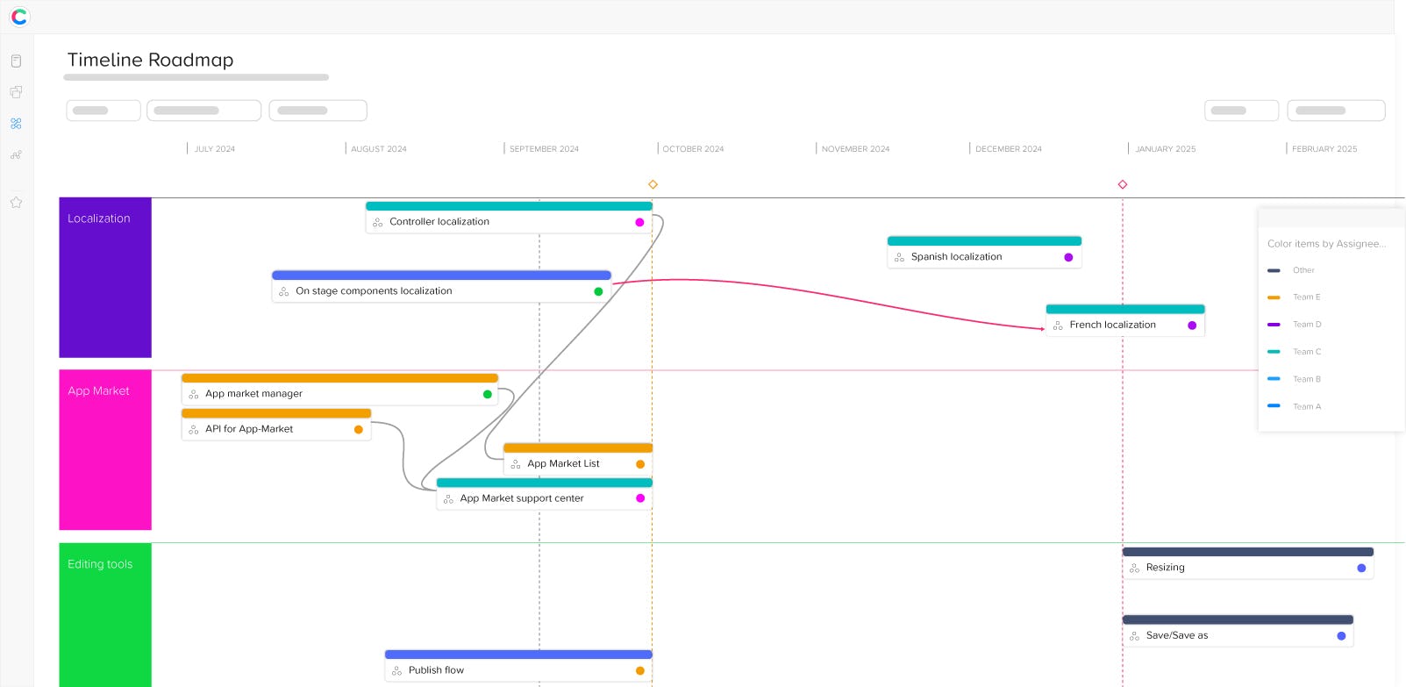Click the hierarchy icon on On stage components localization
The width and height of the screenshot is (1406, 687).
coord(284,291)
